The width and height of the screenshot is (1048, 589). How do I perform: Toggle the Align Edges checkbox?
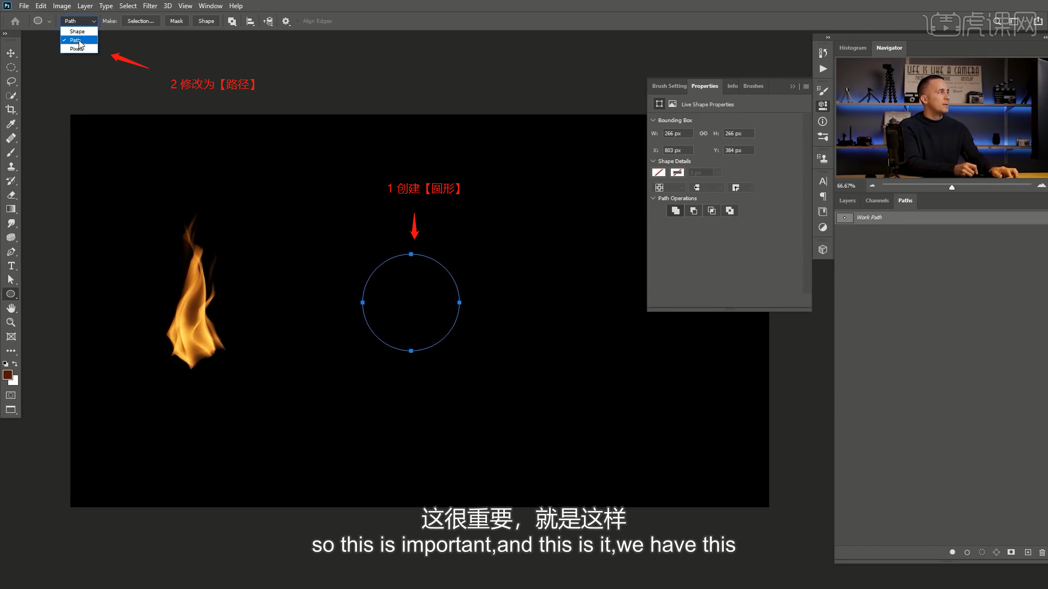299,21
